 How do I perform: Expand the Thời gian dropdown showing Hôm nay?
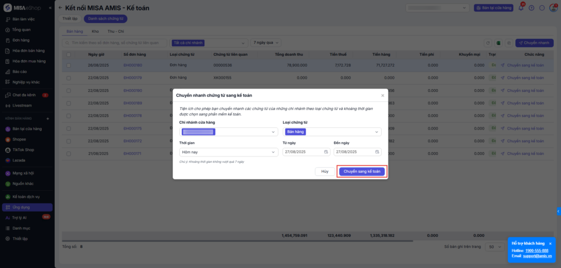point(273,152)
